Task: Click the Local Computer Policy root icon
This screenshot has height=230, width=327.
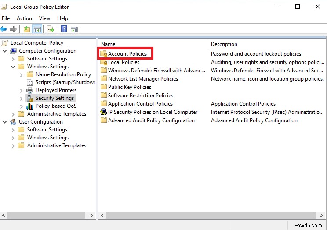Action: point(4,43)
